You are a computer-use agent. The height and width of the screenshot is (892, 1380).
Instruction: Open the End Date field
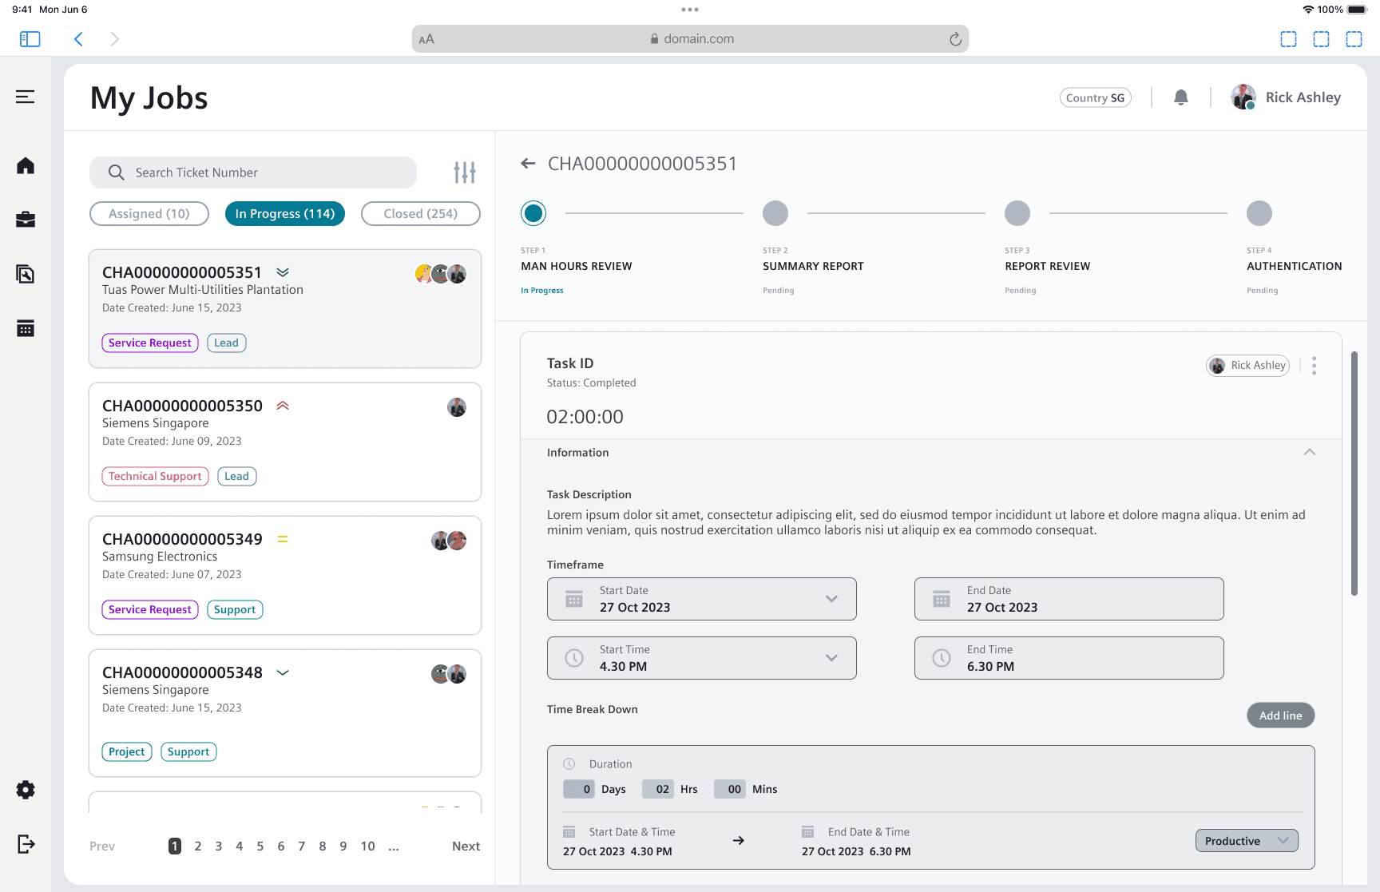coord(1069,599)
